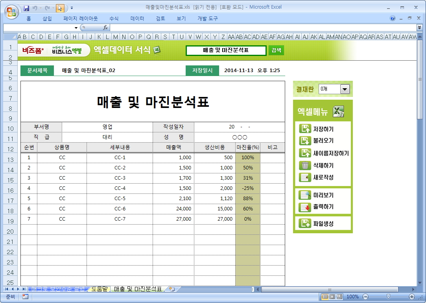The height and width of the screenshot is (303, 426).
Task: Click the 파일생성 (create file) icon
Action: click(x=305, y=224)
